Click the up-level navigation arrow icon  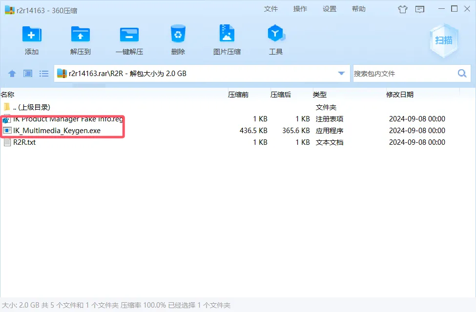pyautogui.click(x=12, y=73)
